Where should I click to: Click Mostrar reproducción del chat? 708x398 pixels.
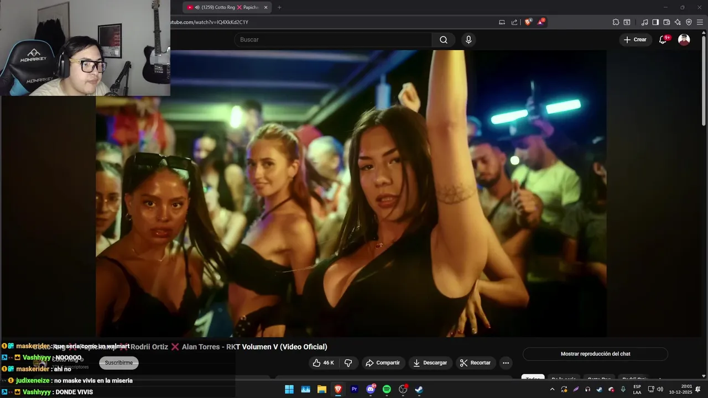point(595,354)
